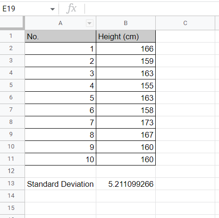This screenshot has width=219, height=218.
Task: Select the cell containing 167
Action: (126, 135)
